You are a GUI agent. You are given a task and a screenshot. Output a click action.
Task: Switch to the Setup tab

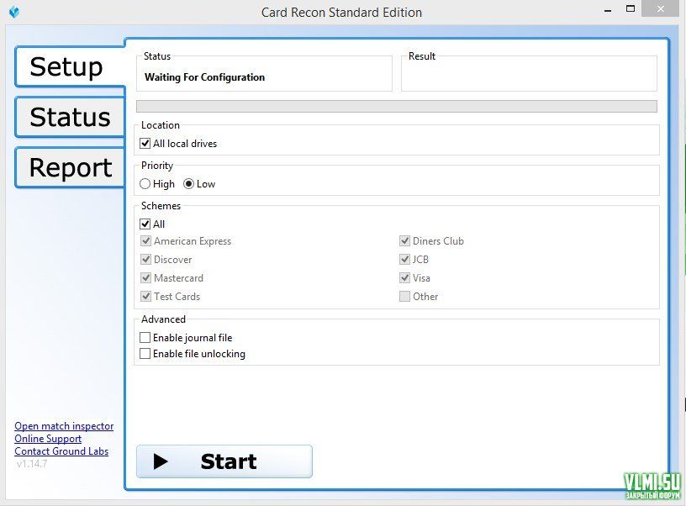pos(67,66)
